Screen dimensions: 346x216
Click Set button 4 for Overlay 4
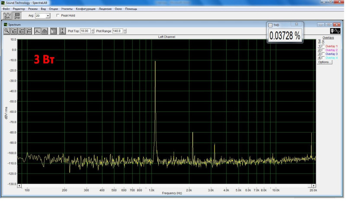(x=319, y=57)
